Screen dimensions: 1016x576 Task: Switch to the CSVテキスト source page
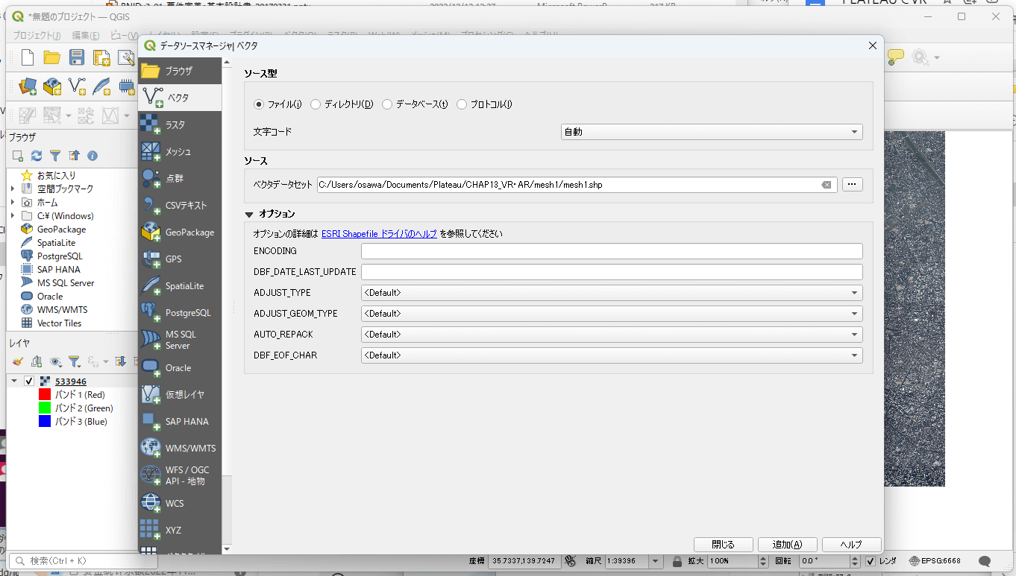[179, 205]
